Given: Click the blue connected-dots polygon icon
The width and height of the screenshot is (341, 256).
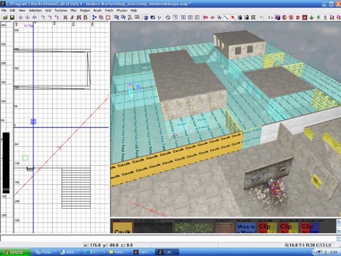Looking at the screenshot, I should [x=94, y=18].
